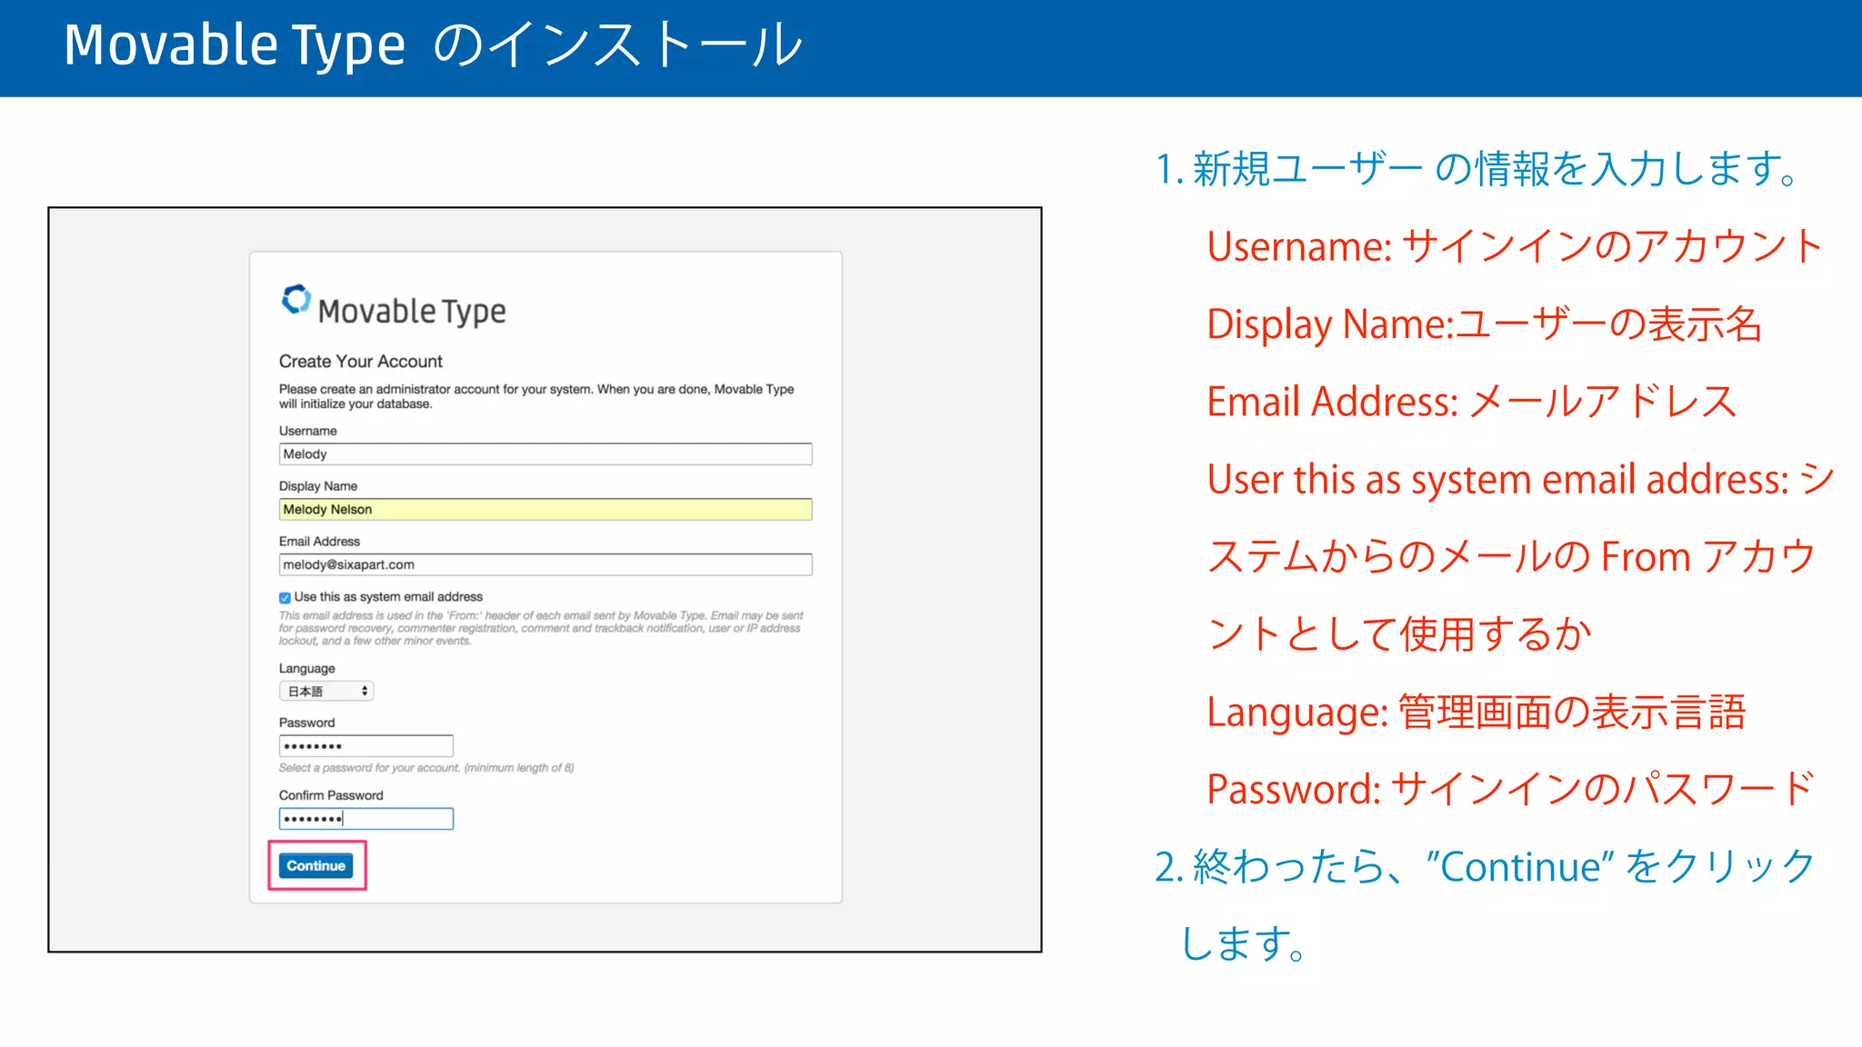Click the Continue button
Image resolution: width=1862 pixels, height=1047 pixels.
pos(315,865)
